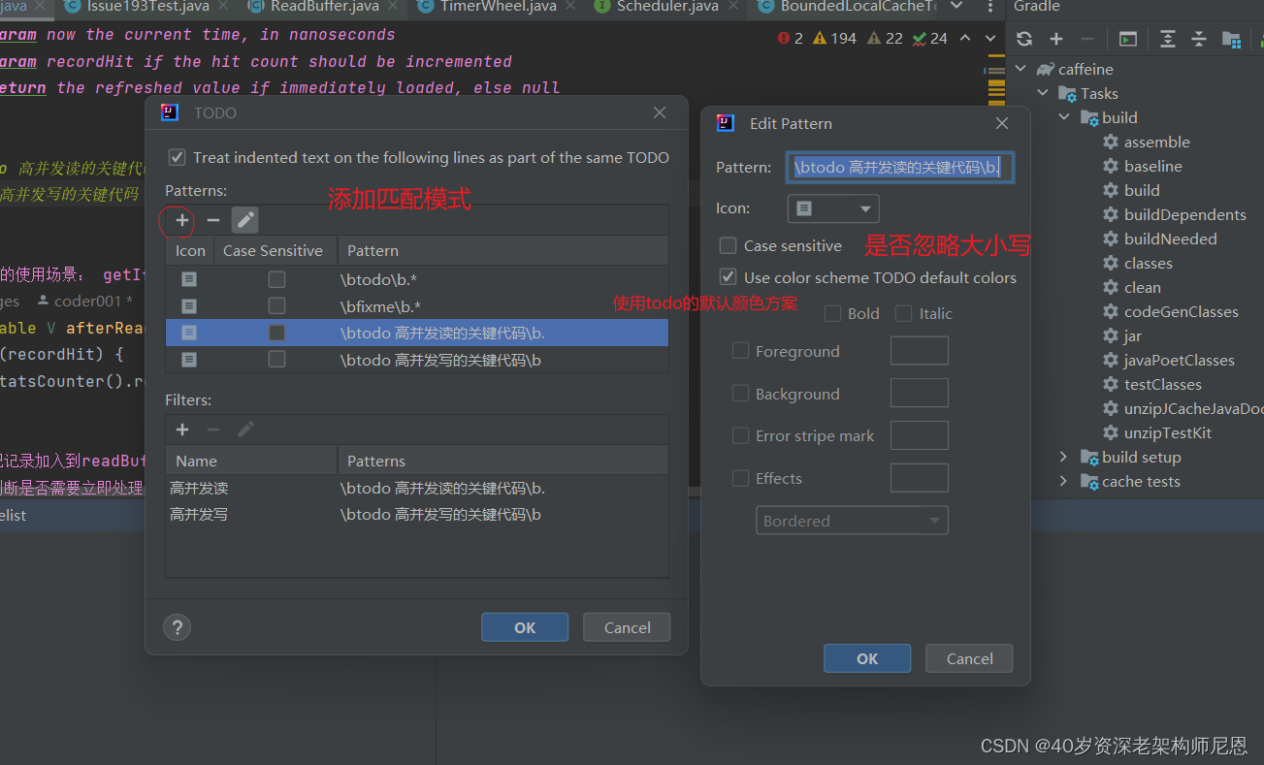Check the Effects checkbox
This screenshot has width=1264, height=765.
[x=740, y=478]
